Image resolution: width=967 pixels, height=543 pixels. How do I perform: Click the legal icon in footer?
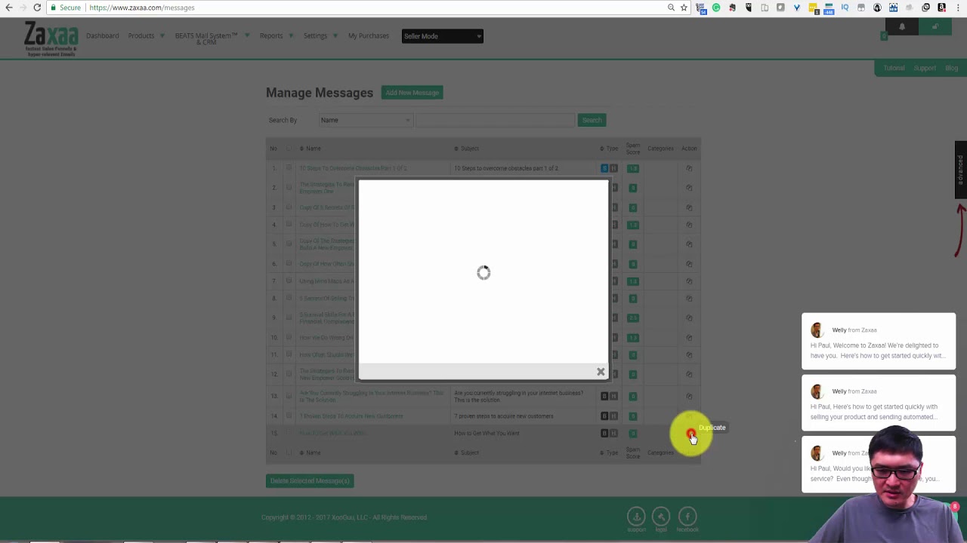click(661, 516)
